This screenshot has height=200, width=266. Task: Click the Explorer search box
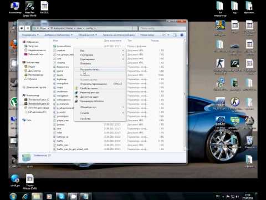click(x=162, y=28)
